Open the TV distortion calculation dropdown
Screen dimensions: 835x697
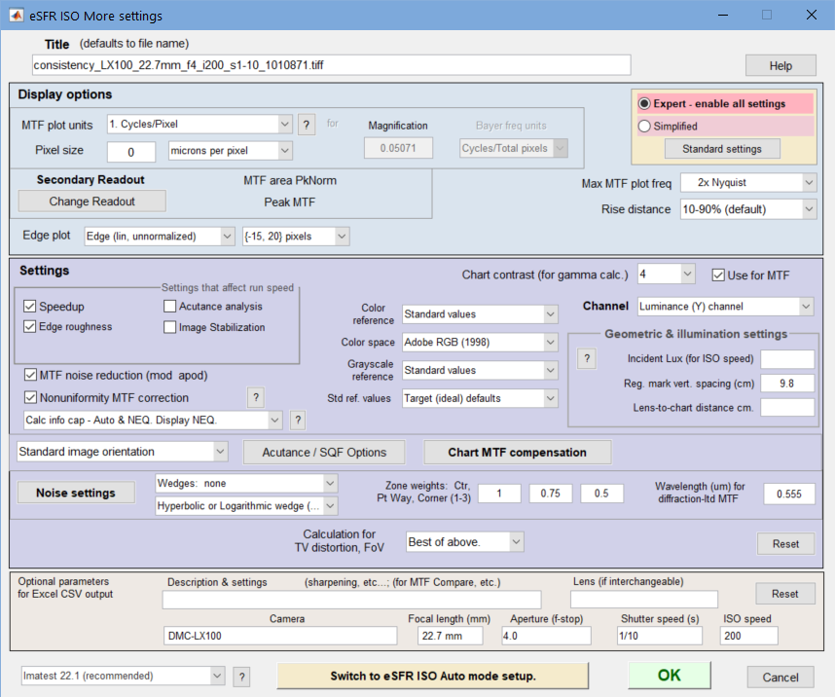click(464, 542)
